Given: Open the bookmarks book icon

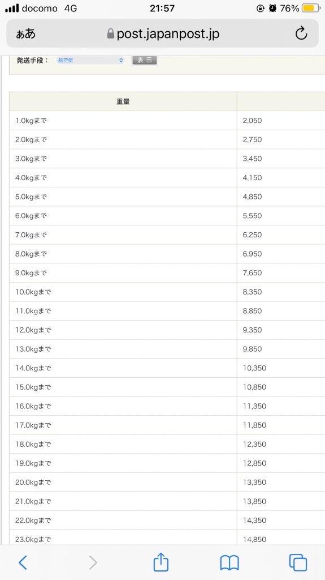Looking at the screenshot, I should [229, 563].
